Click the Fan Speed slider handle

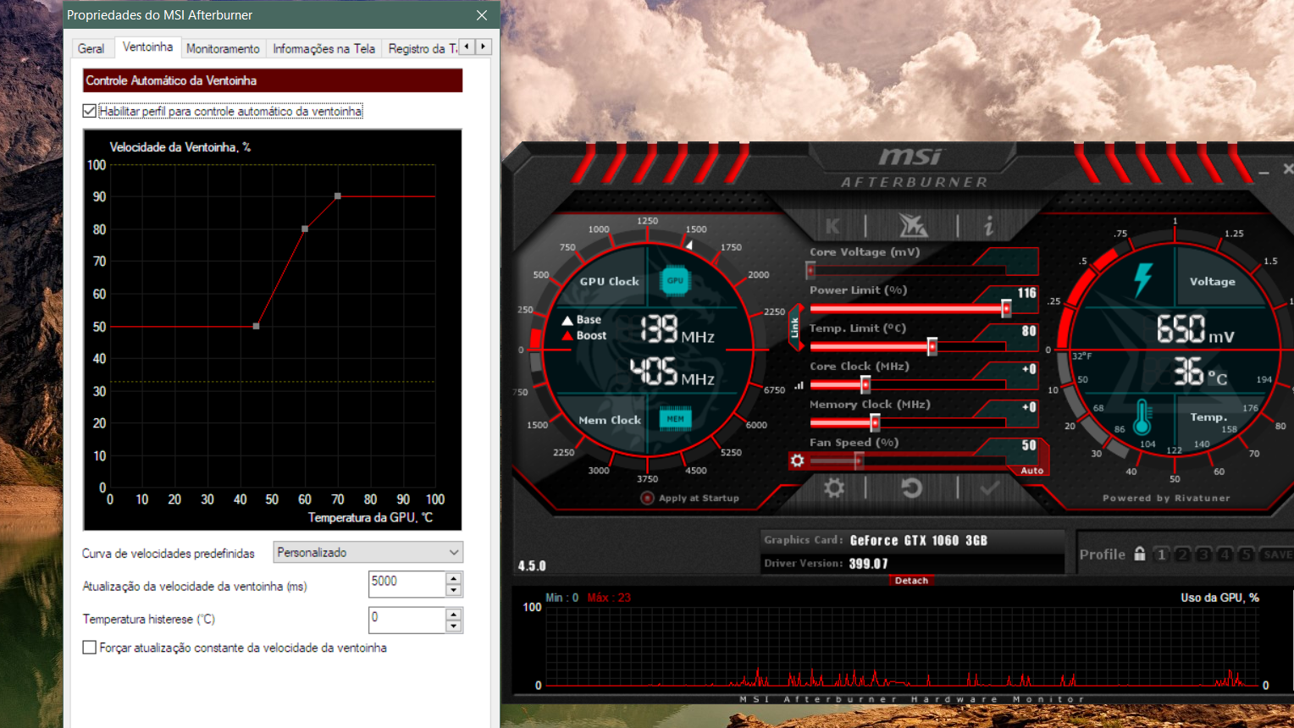click(859, 461)
